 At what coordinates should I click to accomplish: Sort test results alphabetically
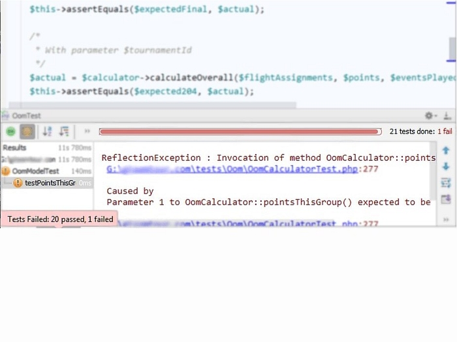click(x=48, y=132)
